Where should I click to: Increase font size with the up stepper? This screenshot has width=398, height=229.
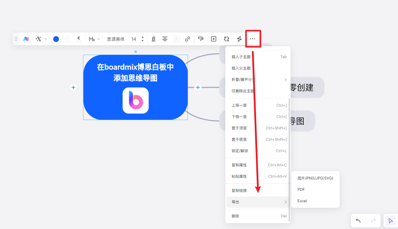tap(142, 37)
